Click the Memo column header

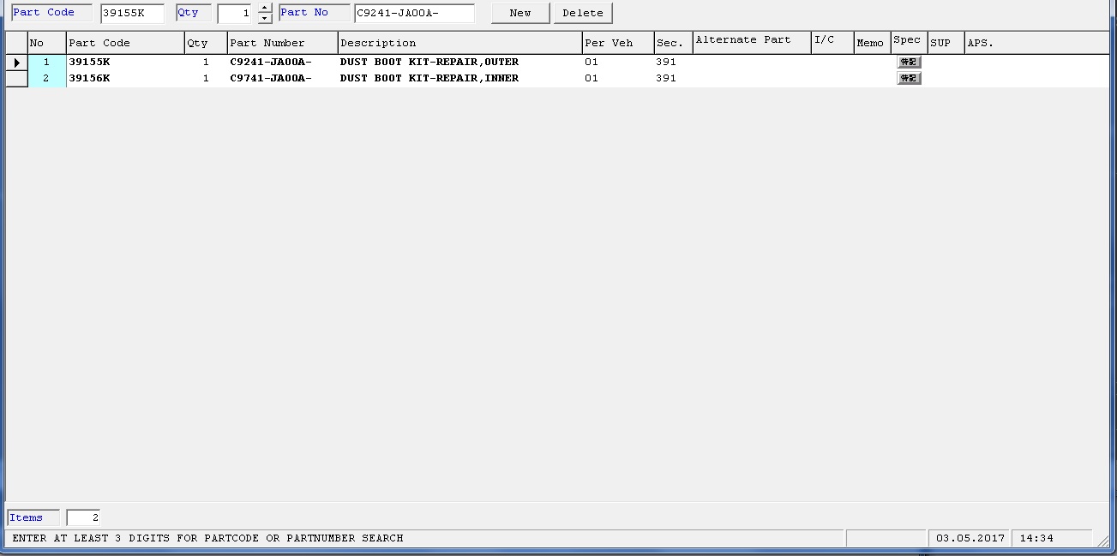click(x=871, y=43)
